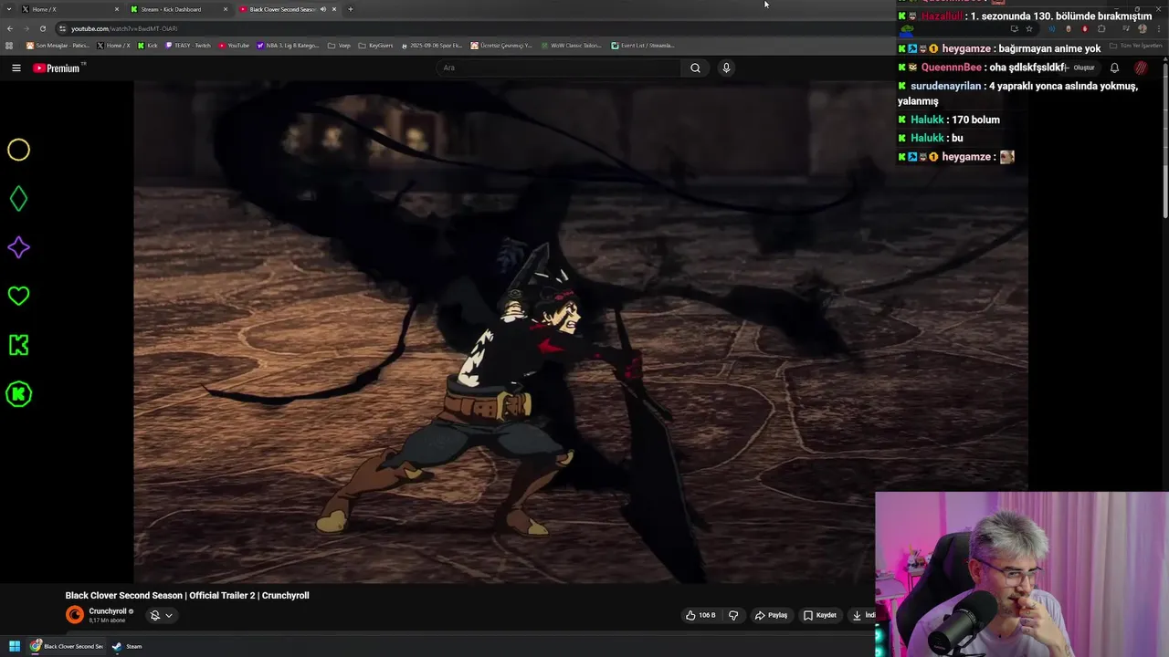Go forward in browser history
Image resolution: width=1169 pixels, height=657 pixels.
(26, 28)
